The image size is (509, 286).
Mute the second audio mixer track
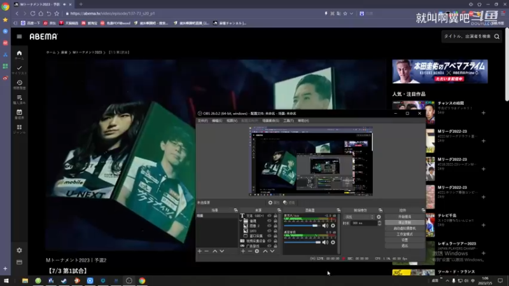coord(325,242)
